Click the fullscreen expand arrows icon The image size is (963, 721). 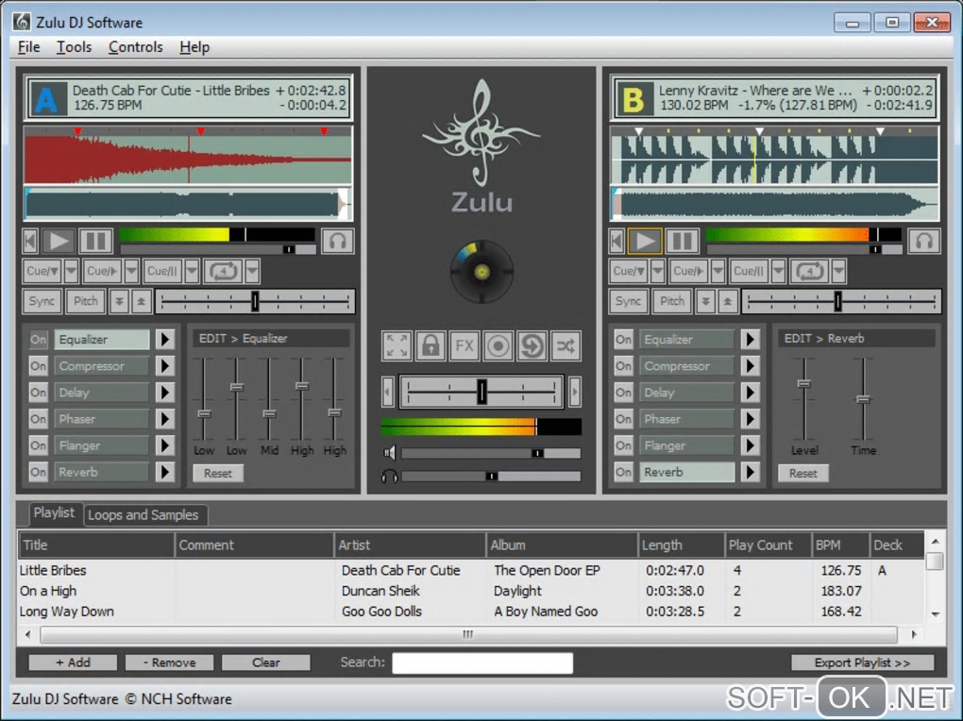tap(397, 345)
